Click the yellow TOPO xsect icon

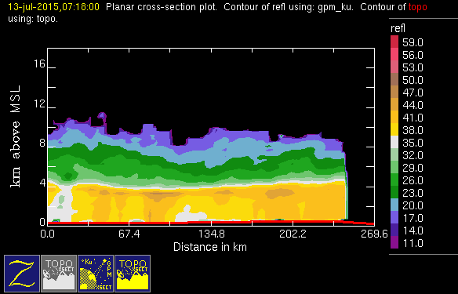pos(133,274)
